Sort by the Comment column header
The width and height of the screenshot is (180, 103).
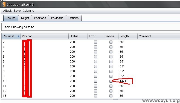point(159,36)
